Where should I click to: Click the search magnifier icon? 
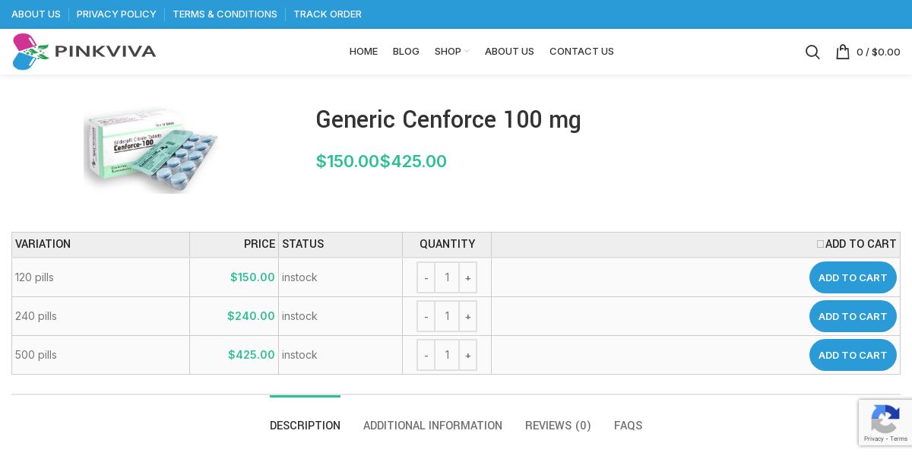tap(812, 52)
